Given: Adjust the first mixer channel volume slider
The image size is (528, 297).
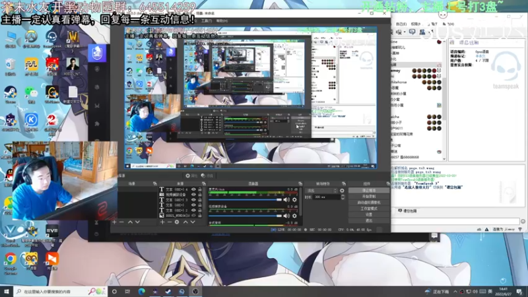Looking at the screenshot, I should [245, 200].
